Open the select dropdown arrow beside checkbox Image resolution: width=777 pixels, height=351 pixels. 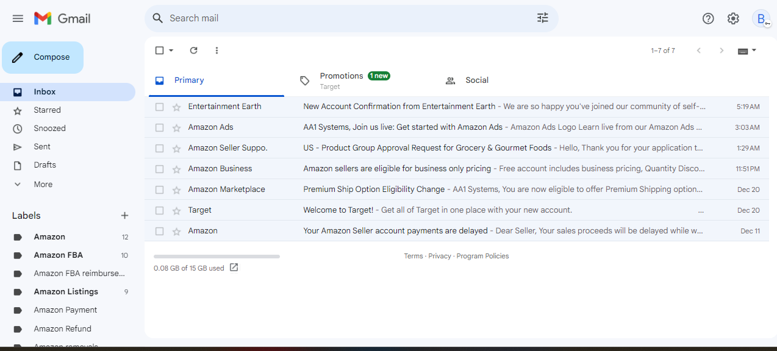171,51
